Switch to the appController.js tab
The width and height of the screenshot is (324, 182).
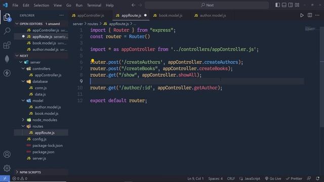coord(90,16)
